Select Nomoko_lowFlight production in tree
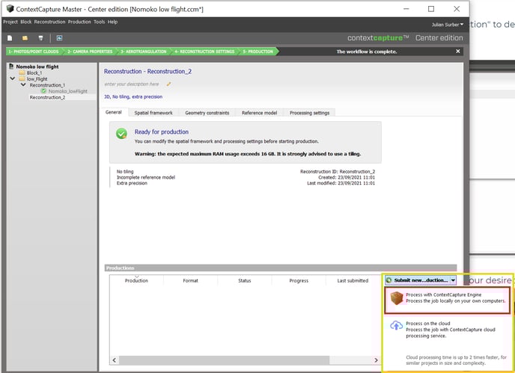The height and width of the screenshot is (373, 515). pos(68,91)
